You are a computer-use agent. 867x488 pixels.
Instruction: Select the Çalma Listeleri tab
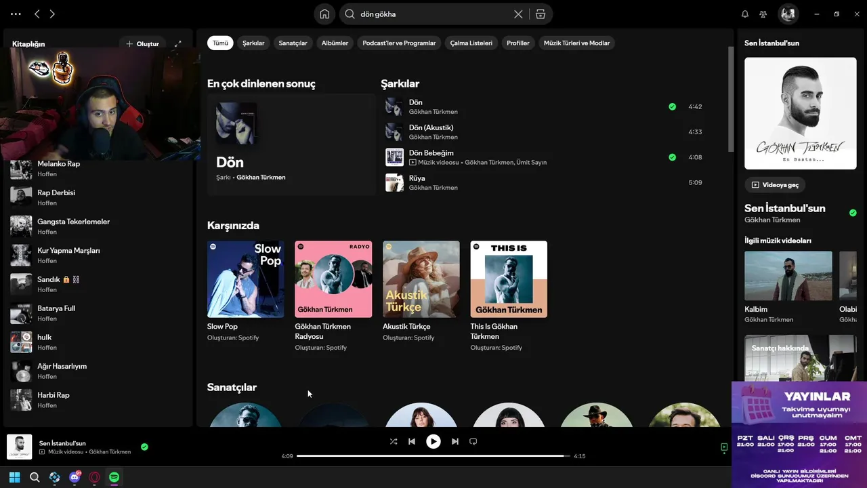[471, 43]
